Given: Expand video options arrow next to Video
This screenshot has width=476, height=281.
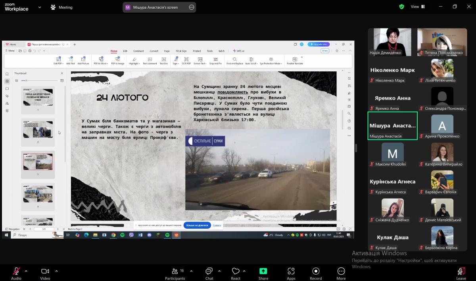Looking at the screenshot, I should click(56, 271).
